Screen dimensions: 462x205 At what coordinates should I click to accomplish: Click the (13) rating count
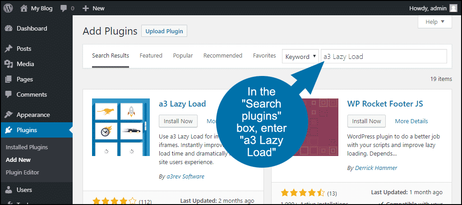332,194
